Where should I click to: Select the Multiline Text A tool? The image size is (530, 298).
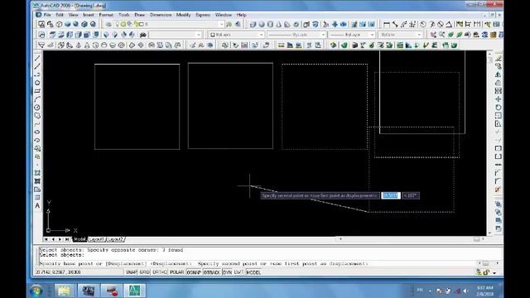coord(37,205)
